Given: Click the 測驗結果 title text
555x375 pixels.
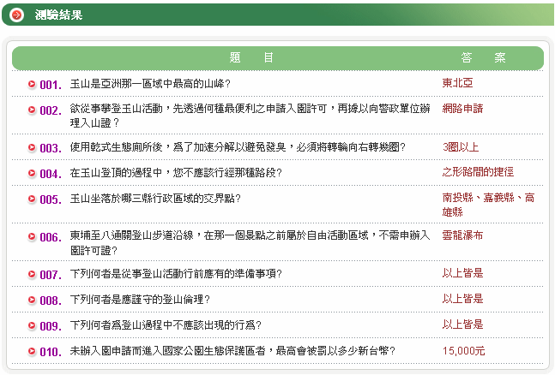Looking at the screenshot, I should click(x=59, y=15).
